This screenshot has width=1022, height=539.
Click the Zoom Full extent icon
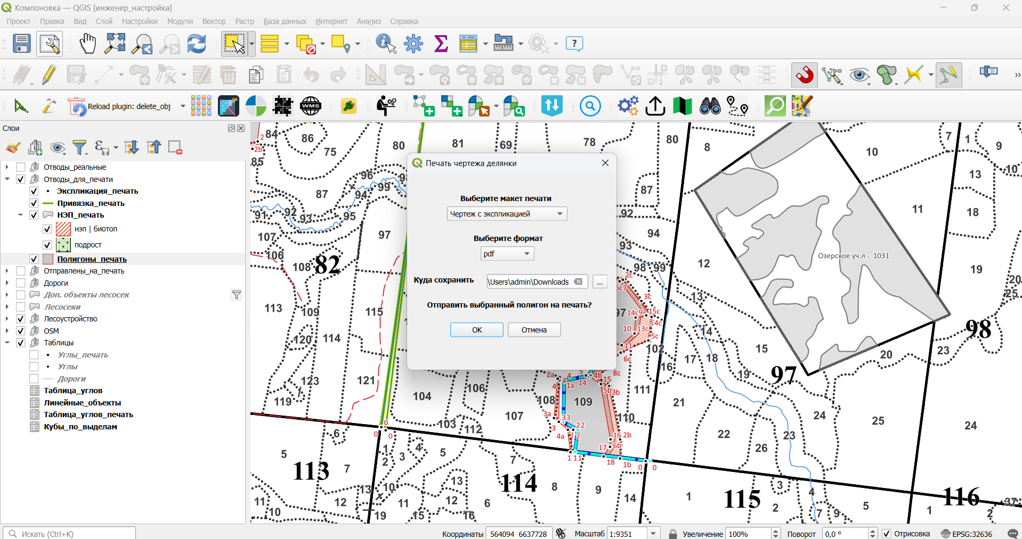115,44
